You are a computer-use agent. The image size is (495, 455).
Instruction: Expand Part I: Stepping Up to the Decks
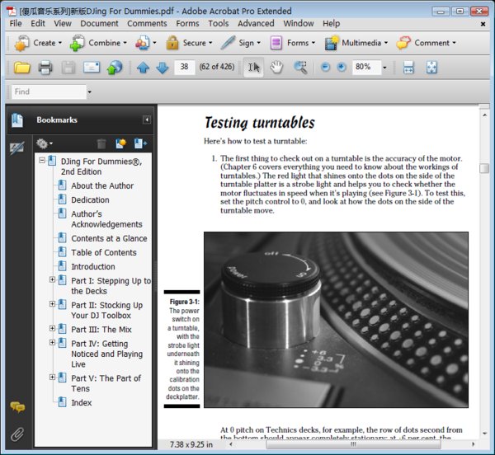click(x=52, y=279)
